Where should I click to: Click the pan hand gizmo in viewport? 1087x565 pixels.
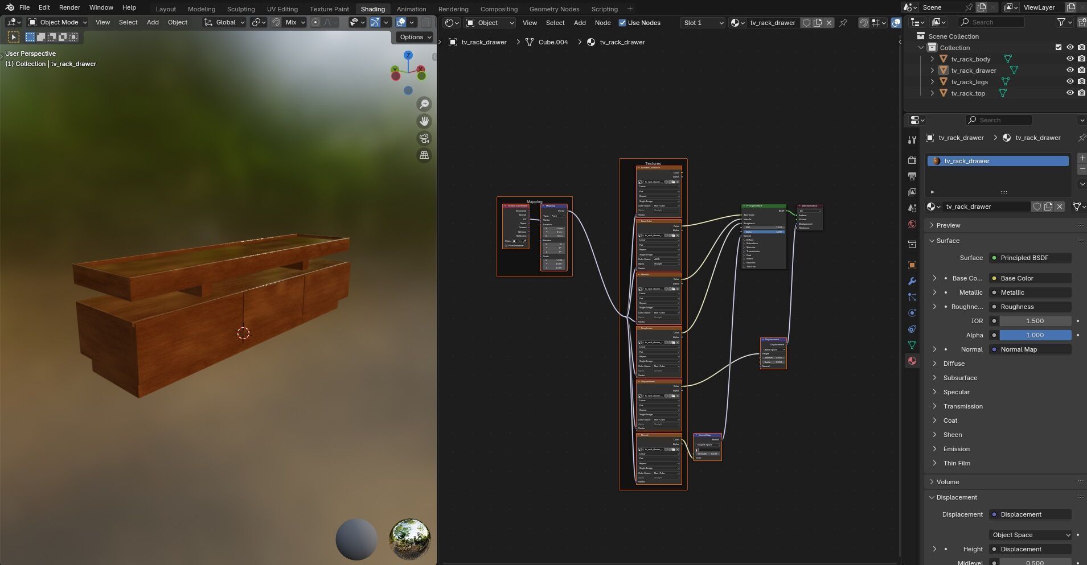pyautogui.click(x=424, y=121)
